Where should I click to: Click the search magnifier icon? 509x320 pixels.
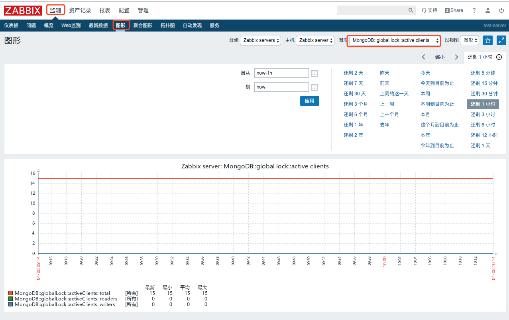pyautogui.click(x=411, y=10)
